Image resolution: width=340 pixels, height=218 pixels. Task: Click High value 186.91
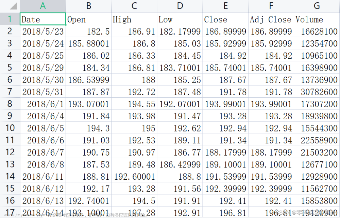click(x=134, y=31)
